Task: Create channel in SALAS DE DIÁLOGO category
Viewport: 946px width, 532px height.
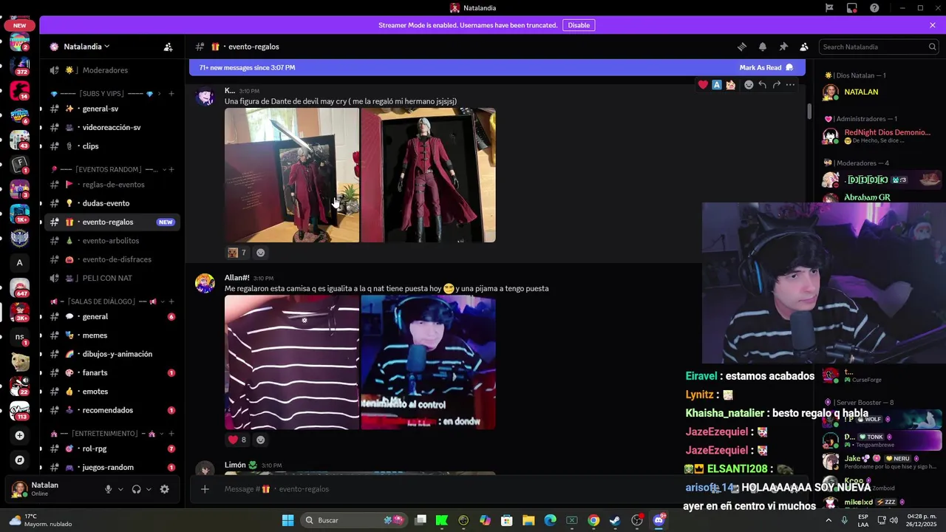Action: 171,301
